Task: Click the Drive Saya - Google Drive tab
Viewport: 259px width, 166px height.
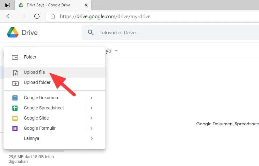Action: [53, 5]
